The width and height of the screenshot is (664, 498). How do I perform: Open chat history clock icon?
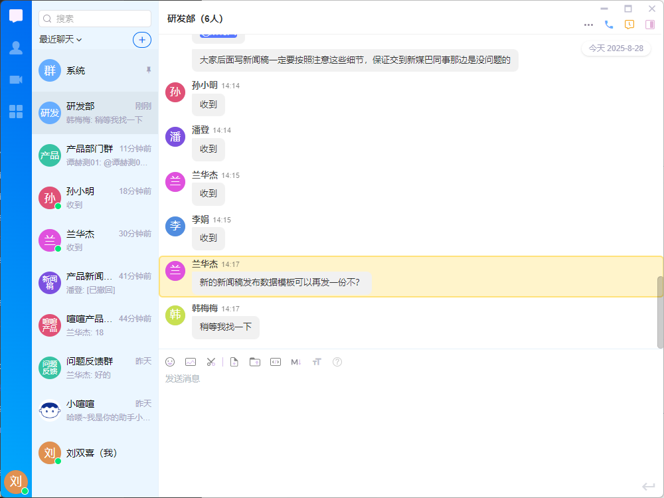[x=629, y=25]
